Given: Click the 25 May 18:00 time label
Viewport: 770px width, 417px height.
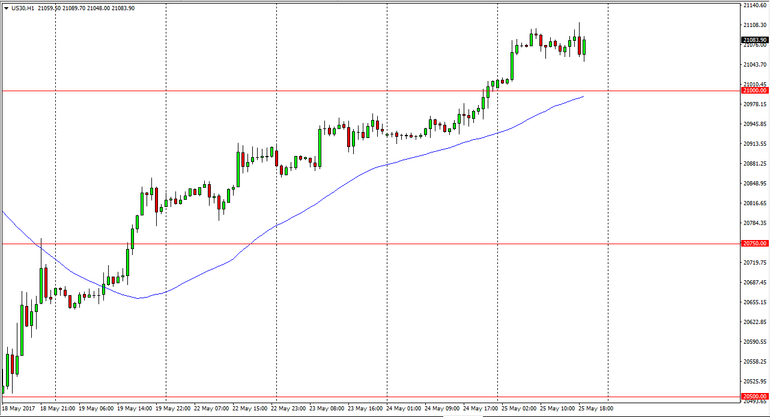Looking at the screenshot, I should click(596, 409).
